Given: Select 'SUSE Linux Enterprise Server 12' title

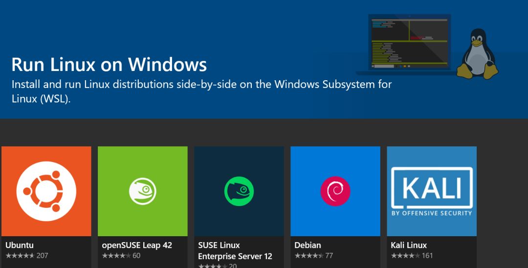Looking at the screenshot, I should click(235, 251).
